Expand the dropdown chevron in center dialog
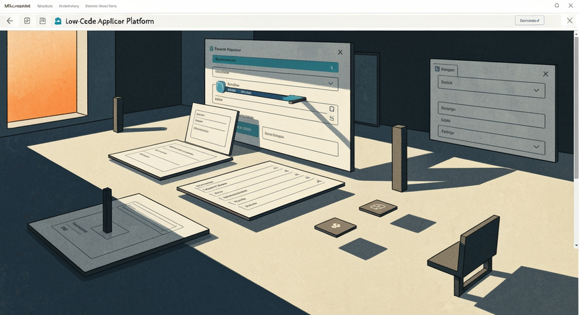The width and height of the screenshot is (579, 315). point(330,83)
